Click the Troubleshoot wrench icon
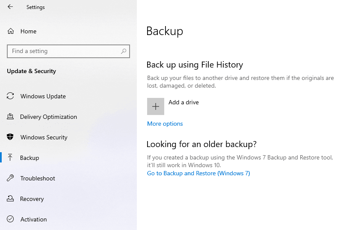Screen dimensions: 343x230 (x=11, y=178)
